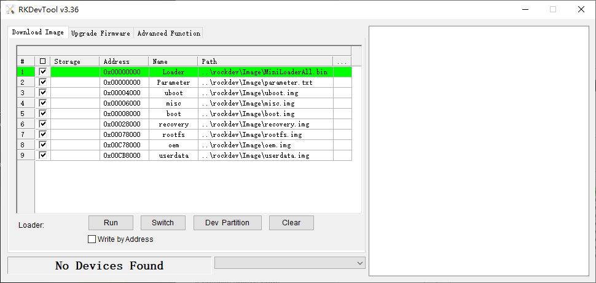Select the oem.img path cell
The image size is (596, 283).
pyautogui.click(x=265, y=145)
